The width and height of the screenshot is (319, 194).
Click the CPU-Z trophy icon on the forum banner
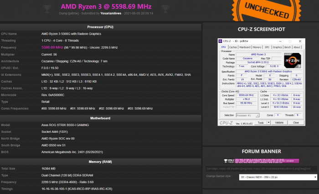[226, 161]
